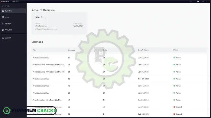This screenshot has width=211, height=118.
Task: Sort by the Date Of Expiry header
Action: (x=144, y=50)
